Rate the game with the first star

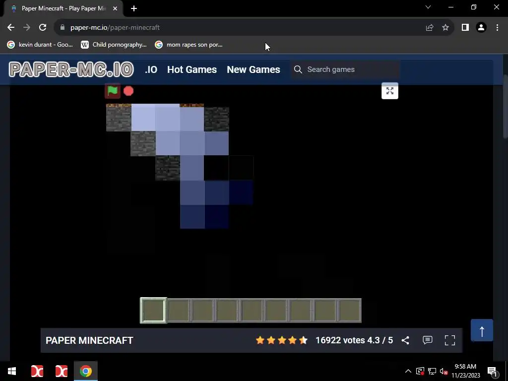[x=260, y=340]
